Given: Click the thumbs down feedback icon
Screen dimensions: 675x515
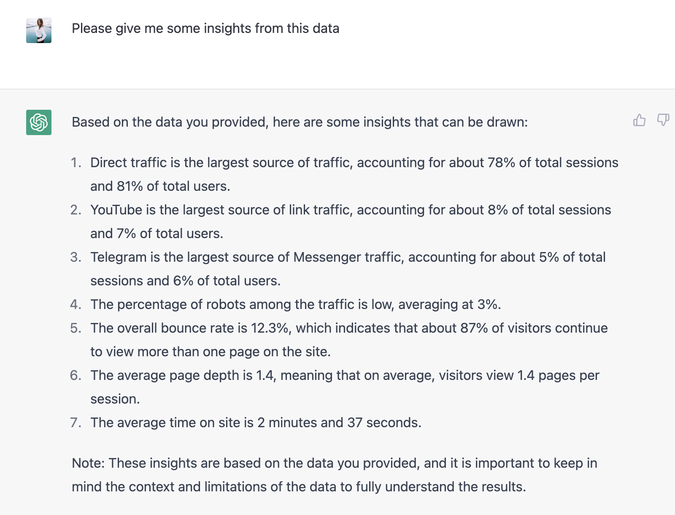Looking at the screenshot, I should coord(663,120).
